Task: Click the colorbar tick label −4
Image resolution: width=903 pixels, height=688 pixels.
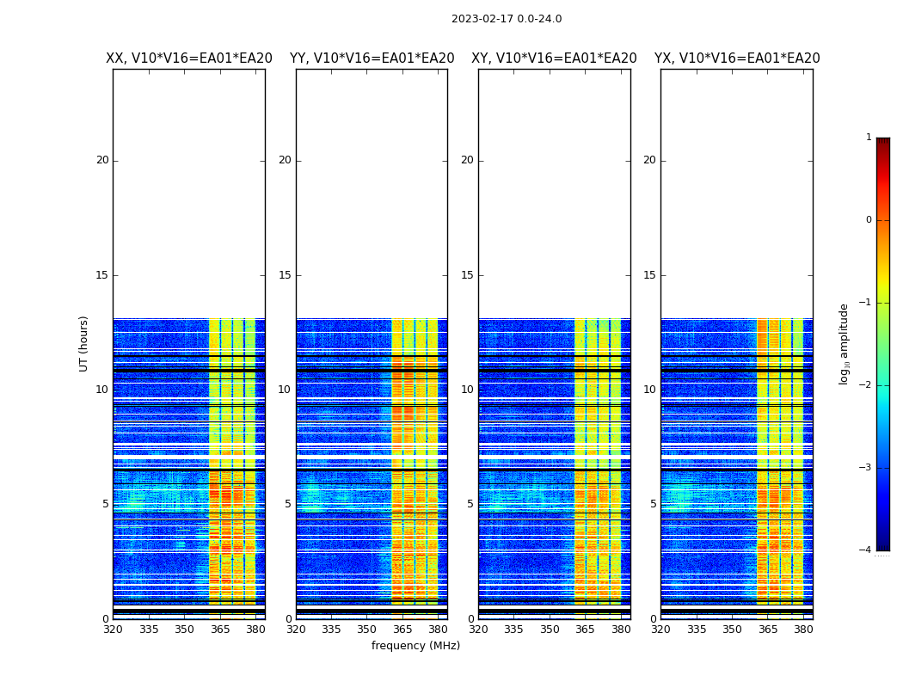Action: pos(867,550)
